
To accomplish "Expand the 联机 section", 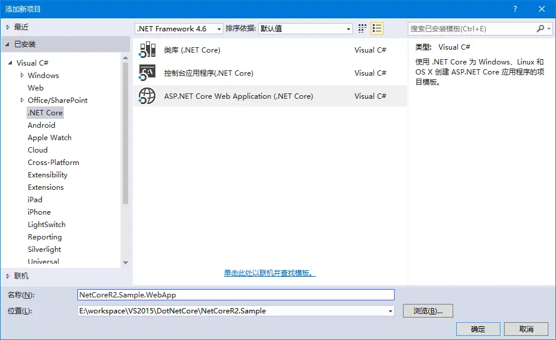I will (8, 276).
